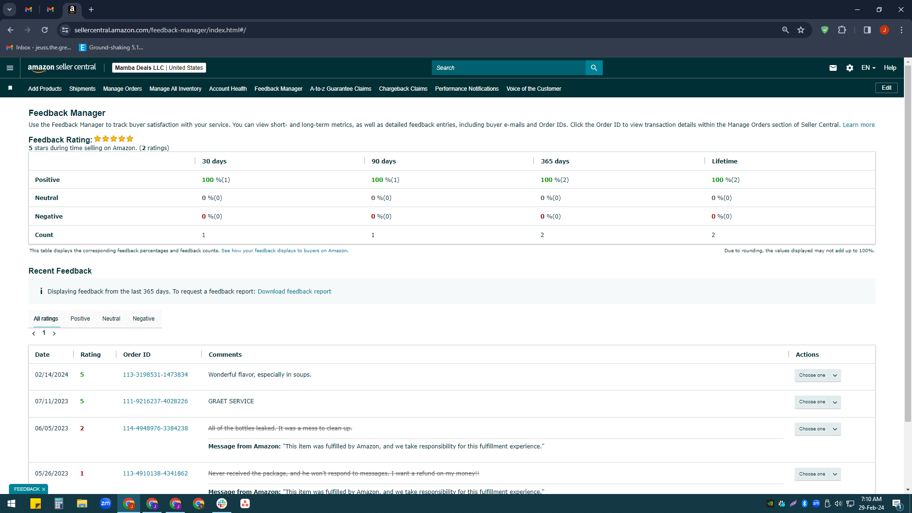Open Choose one dropdown for 05/26/2023 feedback
Image resolution: width=912 pixels, height=513 pixels.
click(x=817, y=474)
